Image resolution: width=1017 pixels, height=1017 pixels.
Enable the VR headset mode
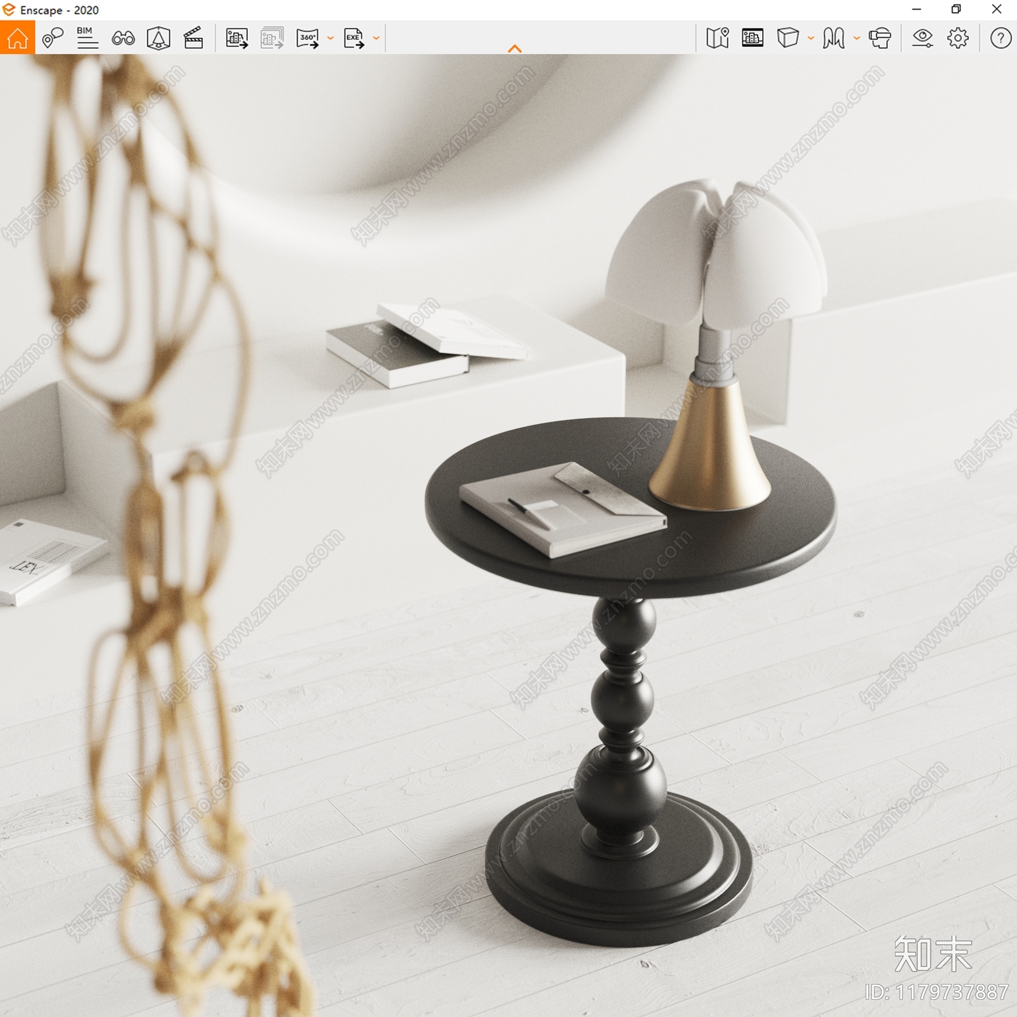point(880,38)
